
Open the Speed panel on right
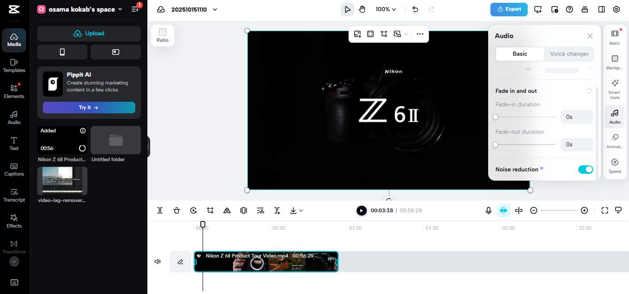click(615, 165)
